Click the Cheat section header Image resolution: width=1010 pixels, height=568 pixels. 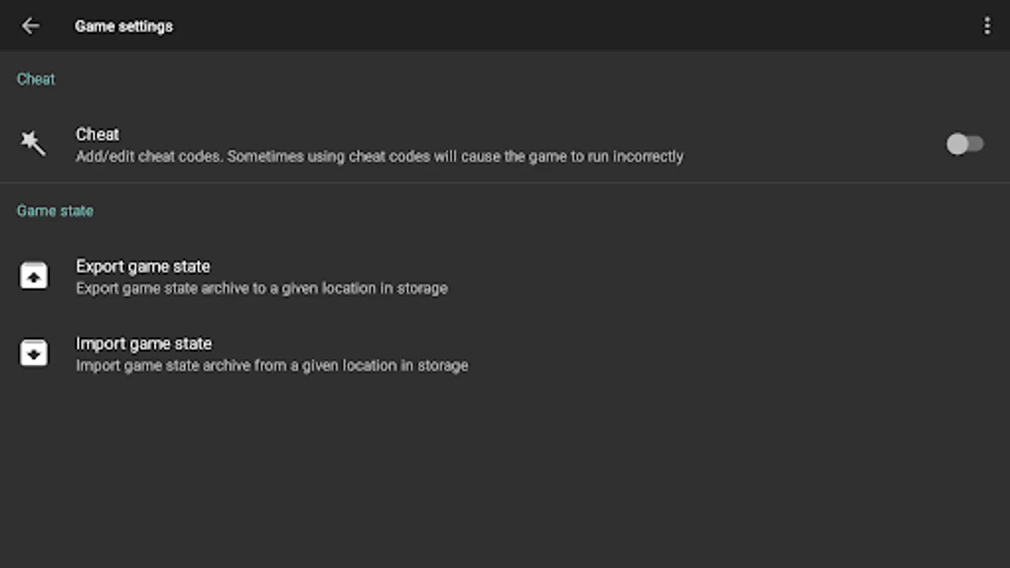click(35, 80)
